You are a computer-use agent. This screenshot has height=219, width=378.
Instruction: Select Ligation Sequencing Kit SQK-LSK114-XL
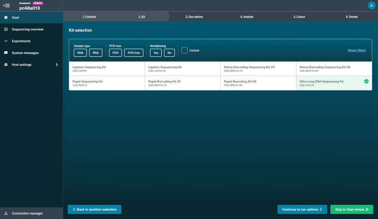point(183,69)
